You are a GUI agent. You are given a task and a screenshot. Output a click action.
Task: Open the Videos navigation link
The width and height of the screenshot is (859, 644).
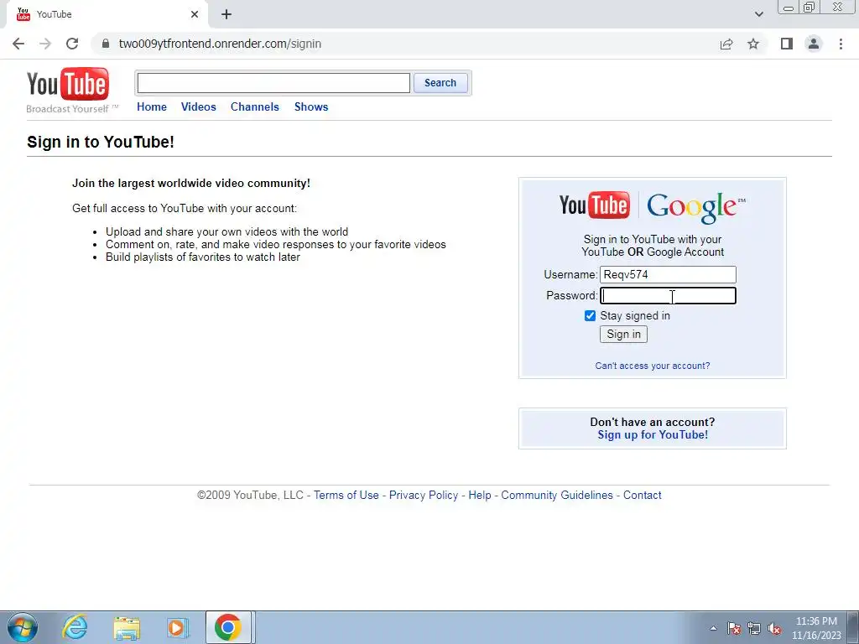coord(198,106)
